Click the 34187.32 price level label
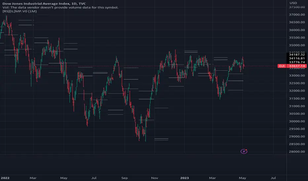Viewport: 308px width, 181px height. click(297, 55)
